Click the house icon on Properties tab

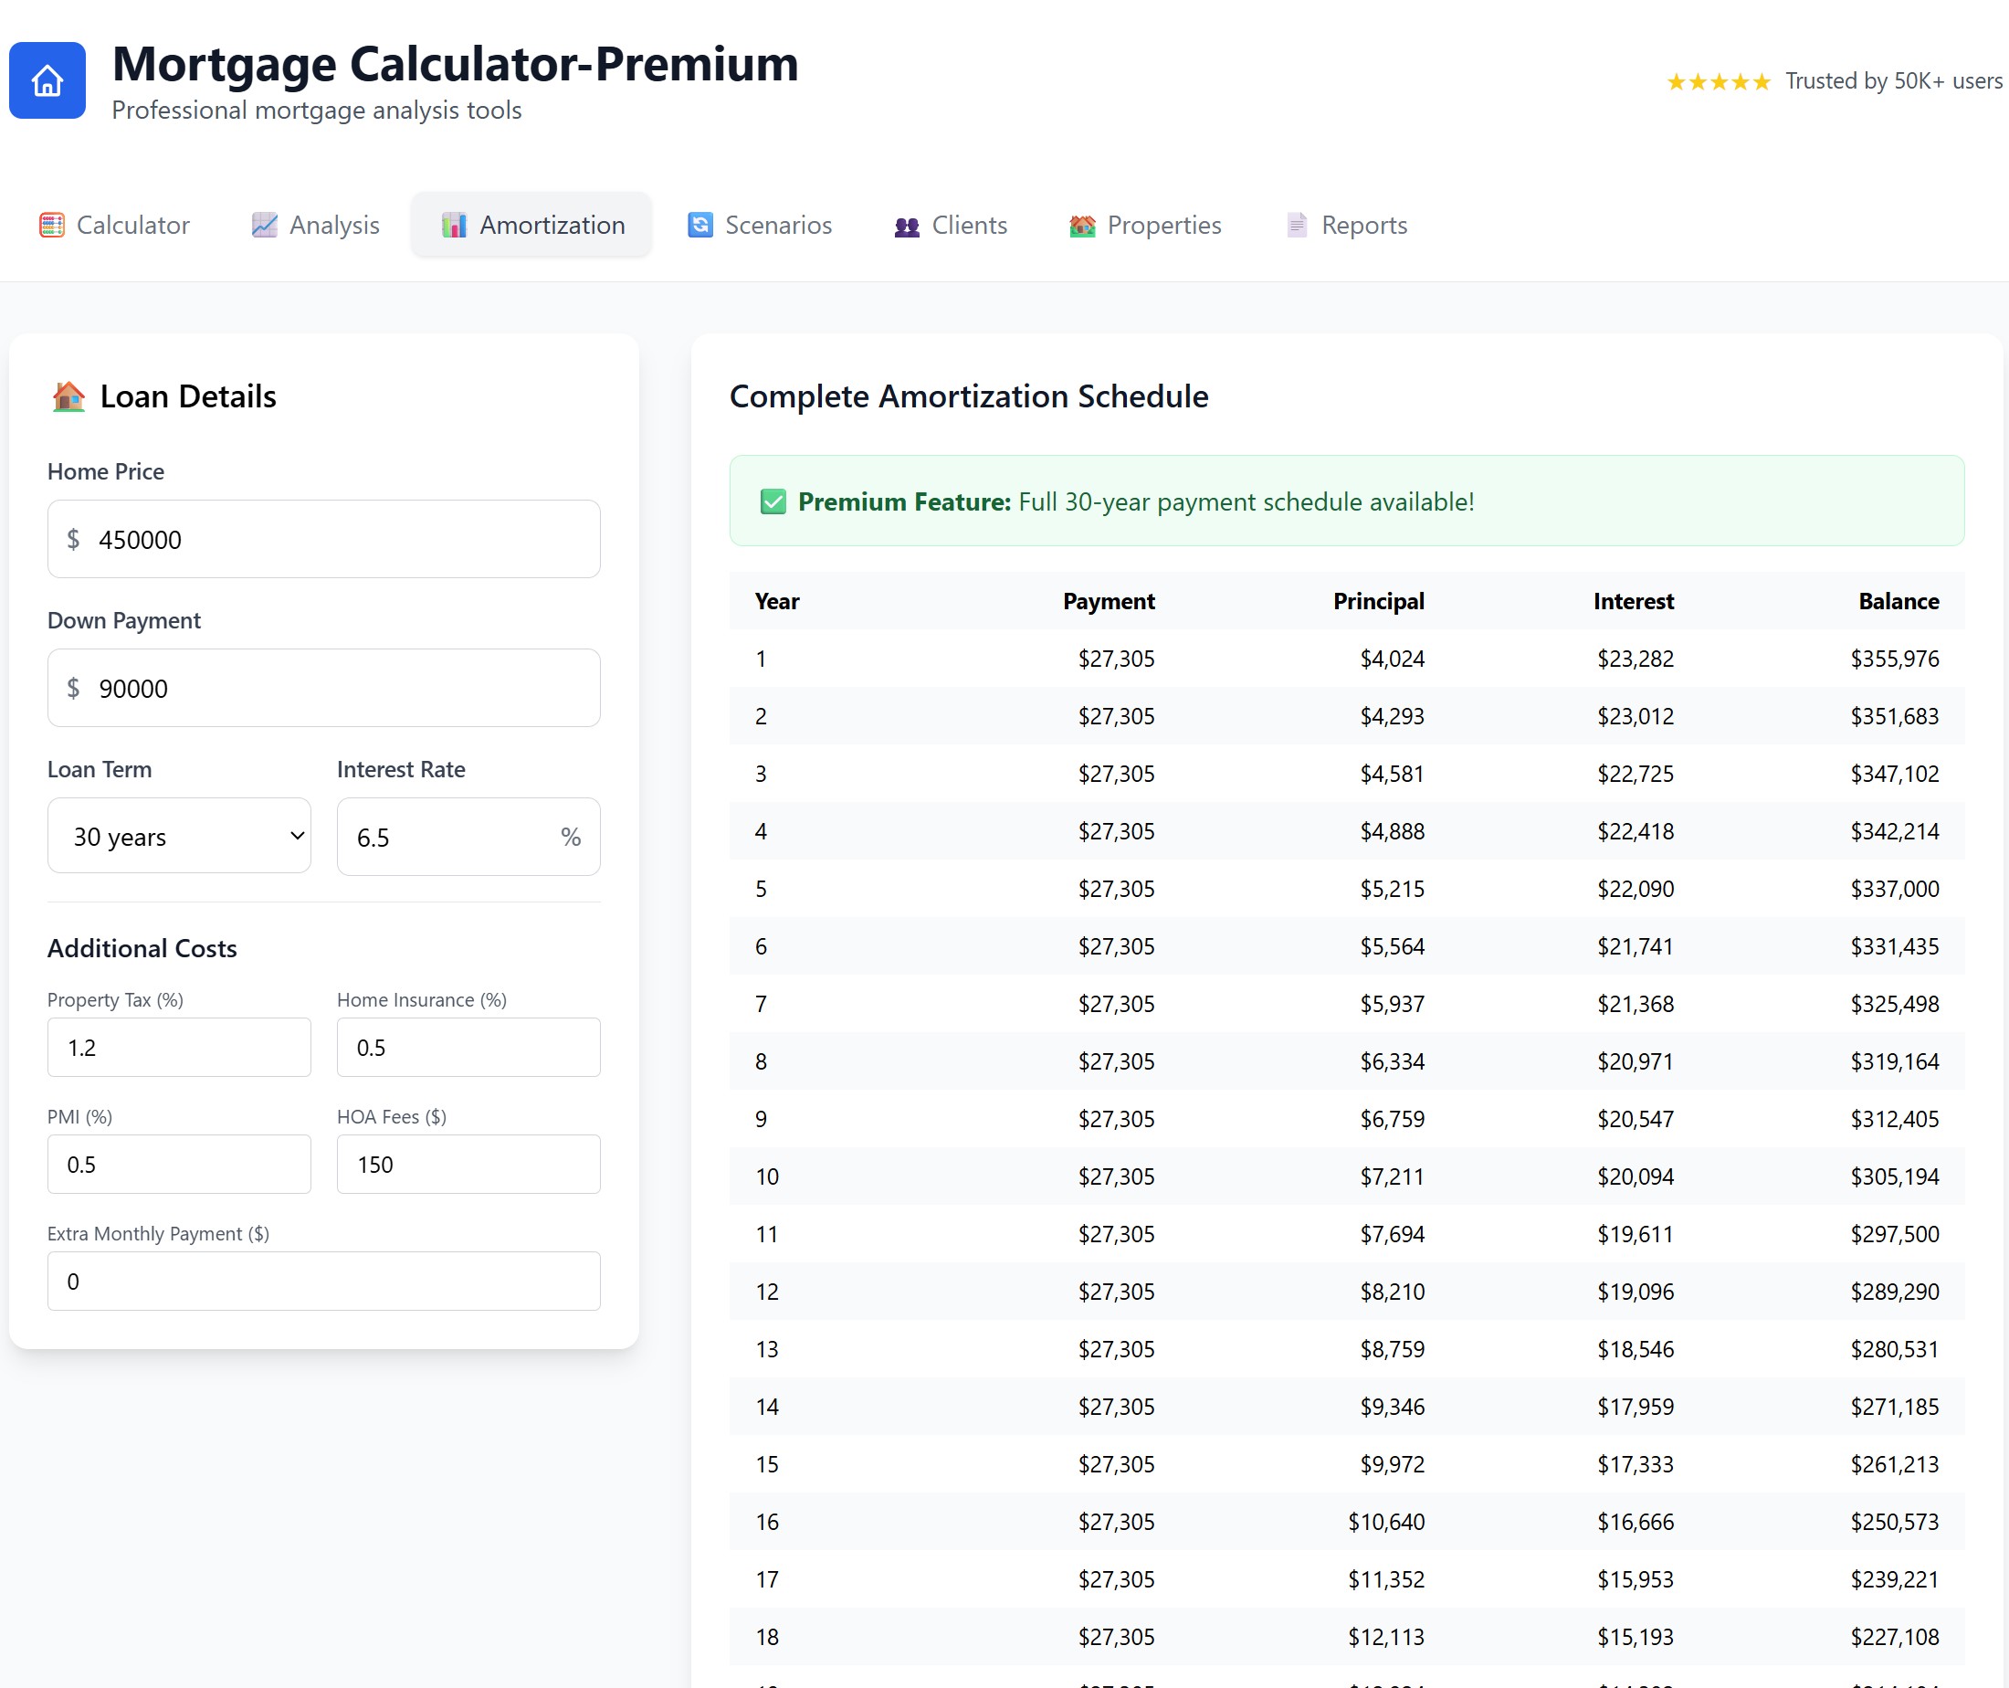[x=1082, y=225]
